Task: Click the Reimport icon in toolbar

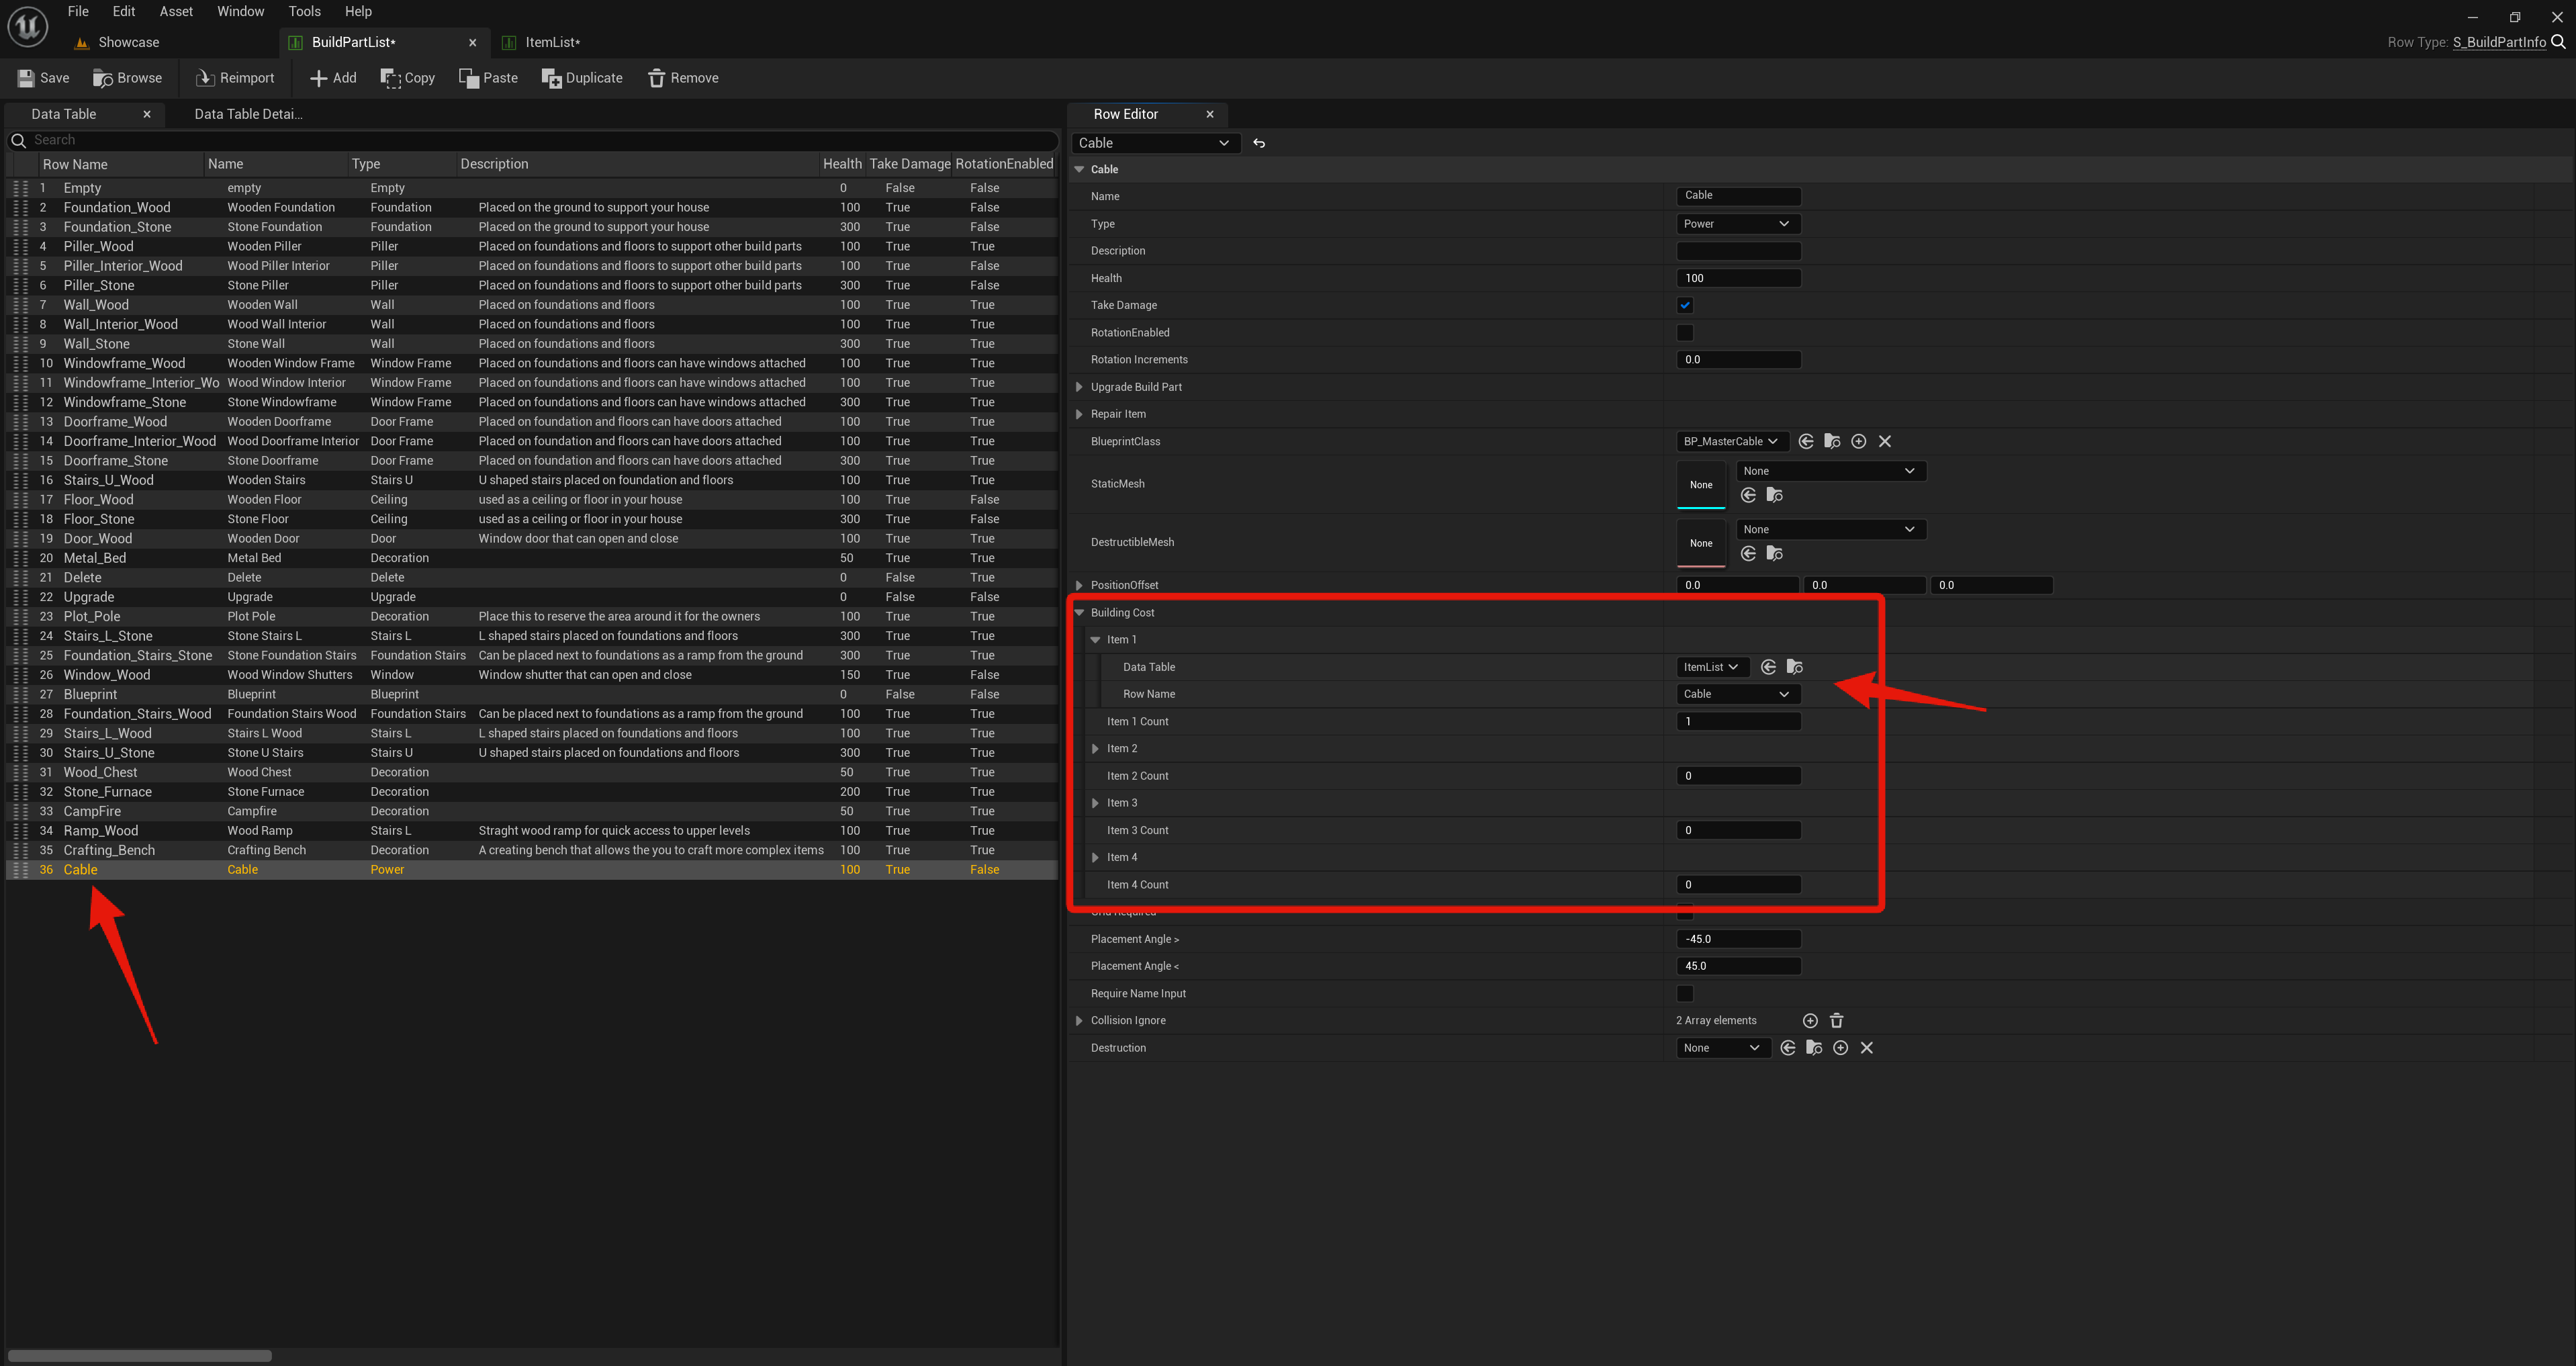Action: 205,78
